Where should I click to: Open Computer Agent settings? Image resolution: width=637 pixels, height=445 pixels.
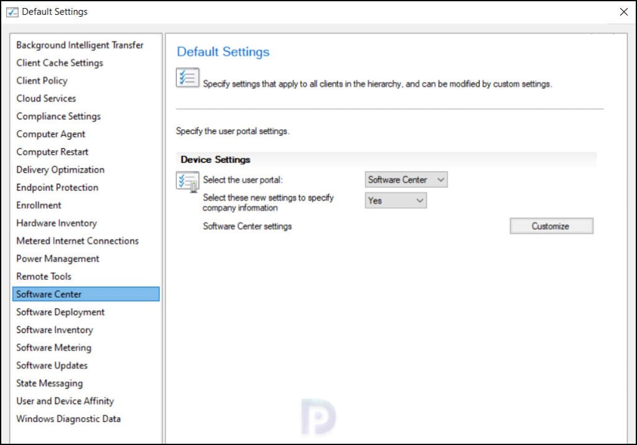click(51, 134)
